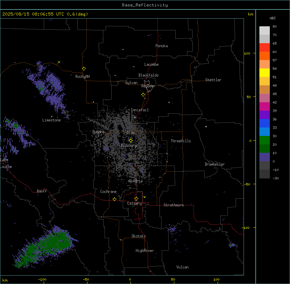Select the yellow station marker near RockyMH
290x284 pixels.
coord(84,68)
